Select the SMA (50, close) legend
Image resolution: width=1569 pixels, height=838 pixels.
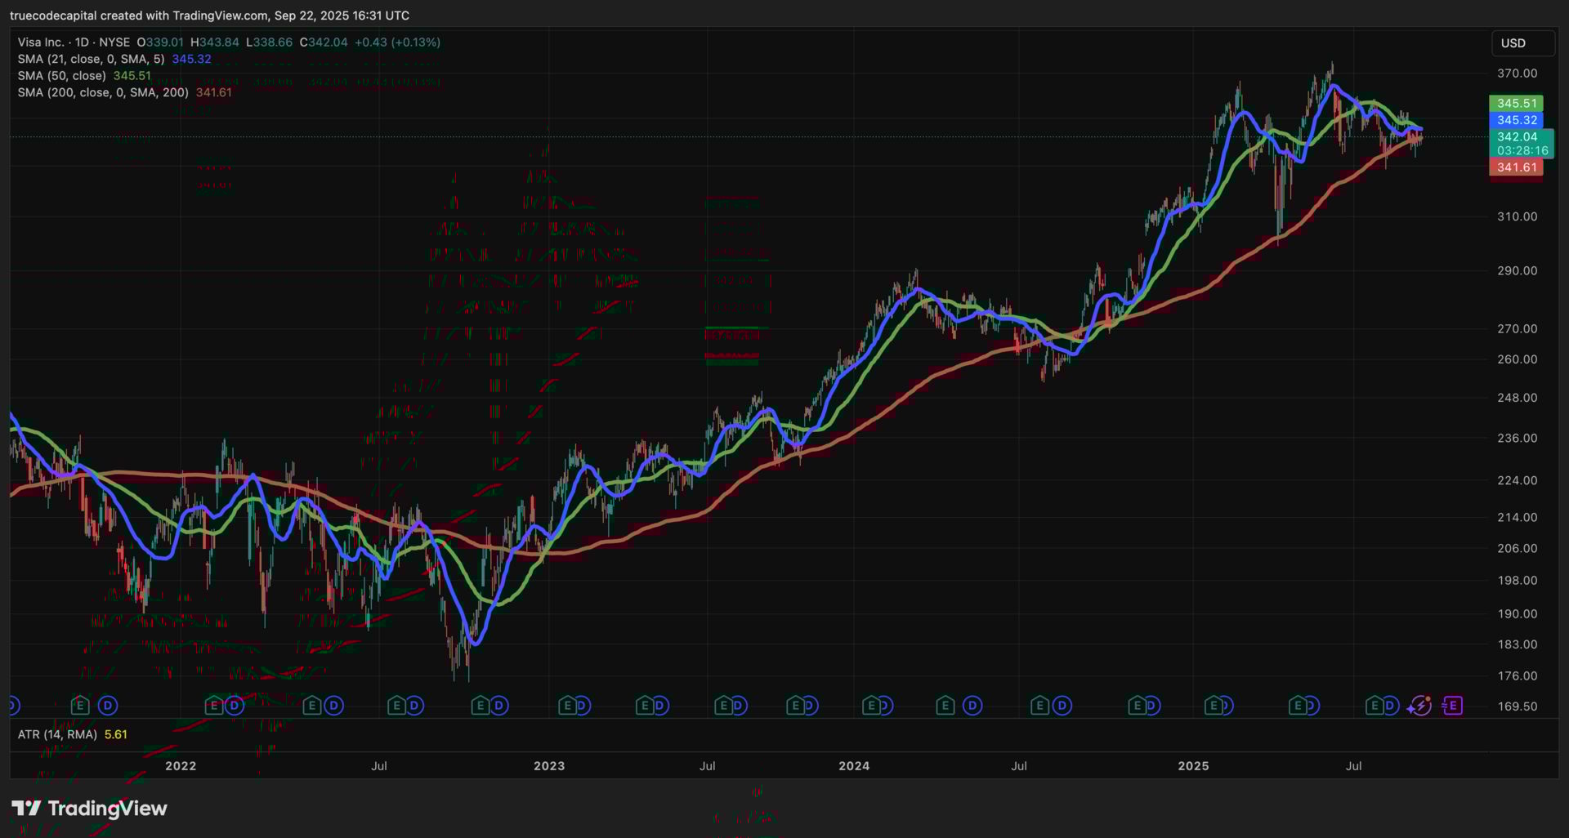point(62,76)
